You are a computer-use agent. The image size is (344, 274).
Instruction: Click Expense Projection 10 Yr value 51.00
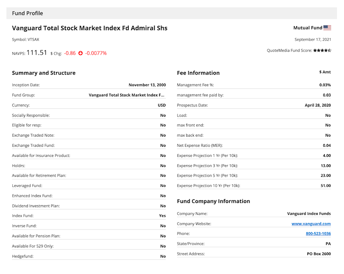(326, 185)
